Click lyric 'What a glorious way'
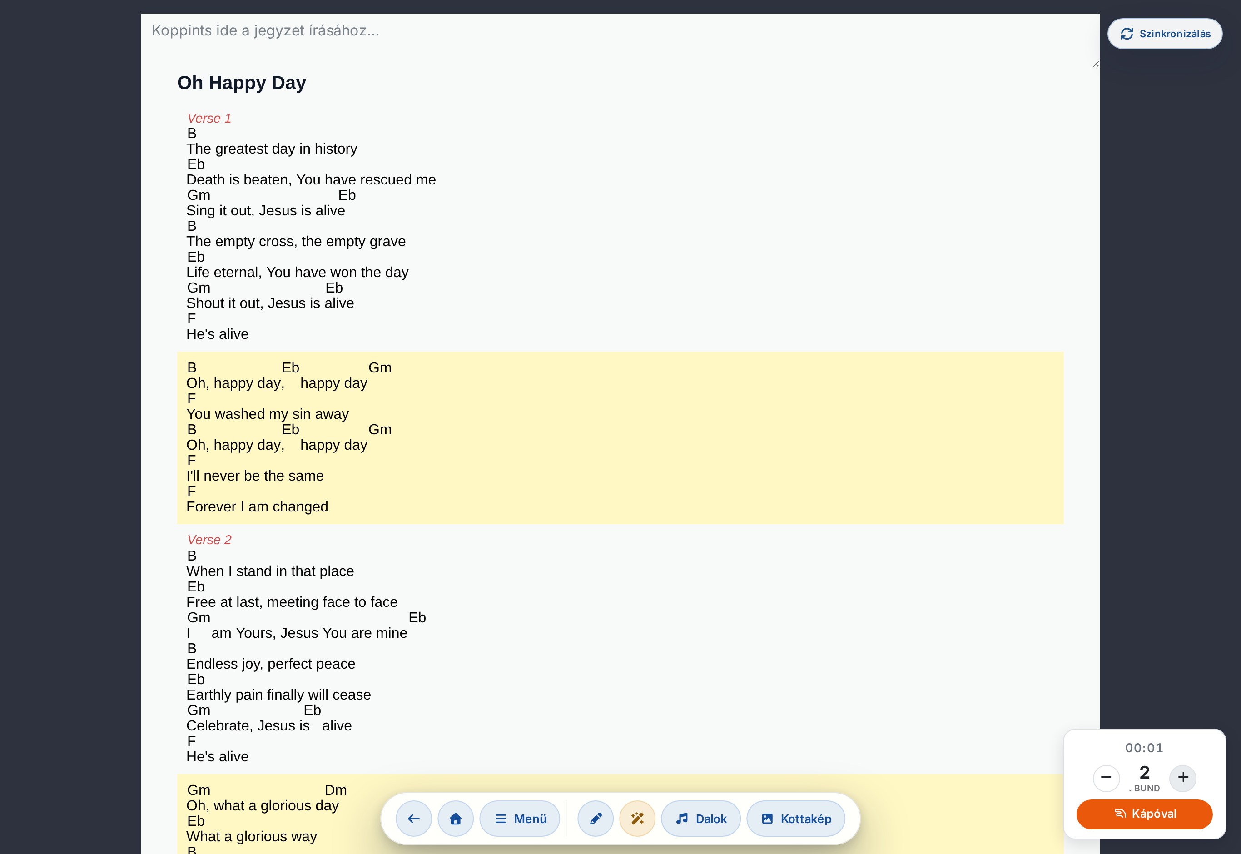This screenshot has width=1241, height=854. 251,836
